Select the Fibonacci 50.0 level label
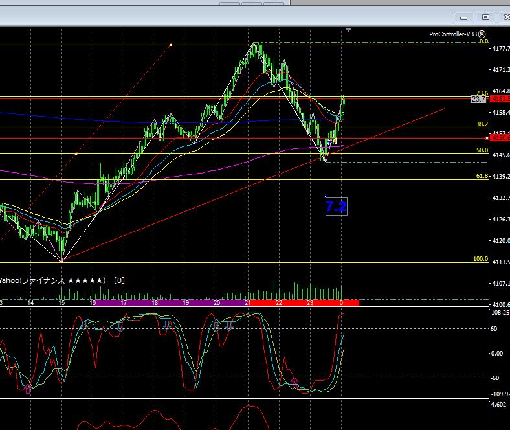The image size is (510, 430). click(x=482, y=150)
